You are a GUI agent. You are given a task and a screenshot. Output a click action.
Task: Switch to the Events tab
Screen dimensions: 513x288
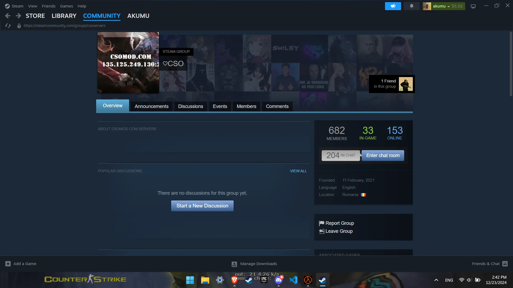coord(220,106)
